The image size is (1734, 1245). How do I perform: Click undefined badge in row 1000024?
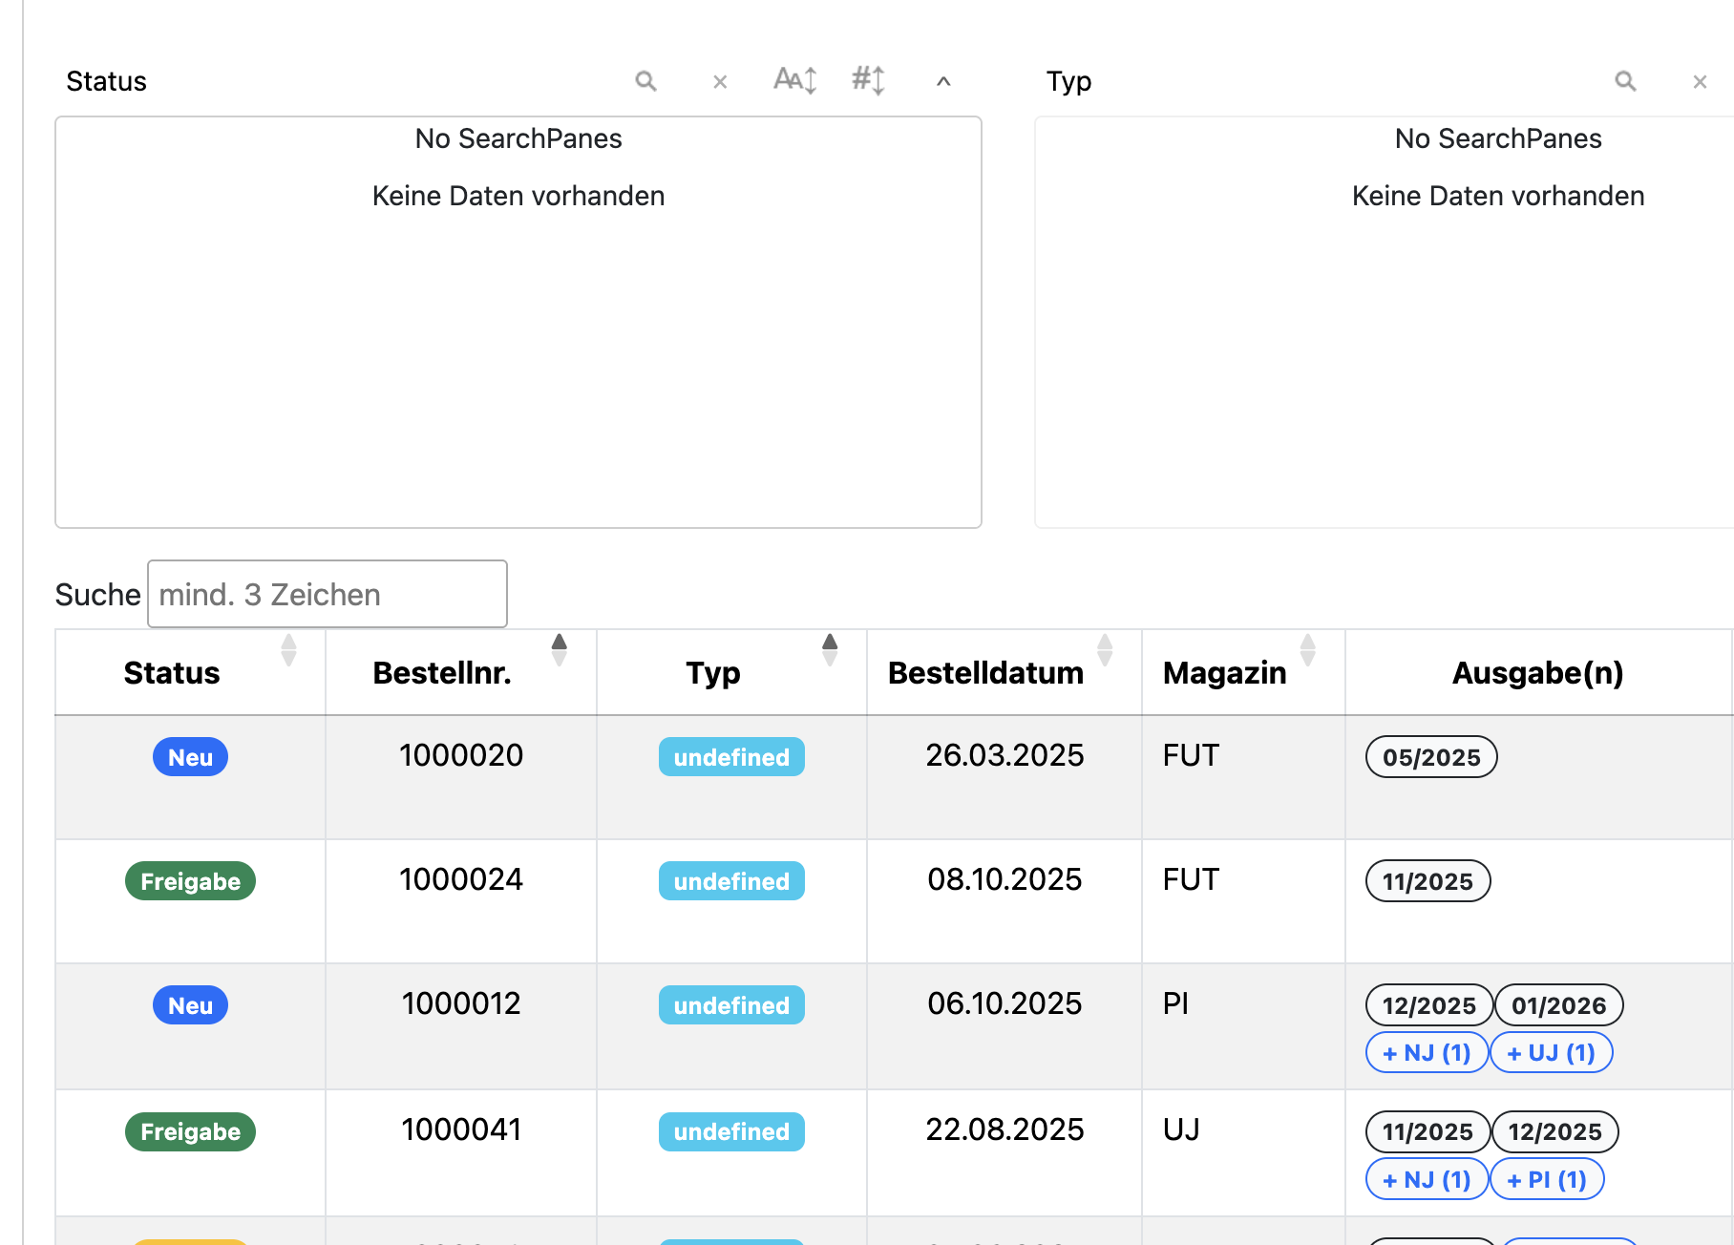pos(731,881)
